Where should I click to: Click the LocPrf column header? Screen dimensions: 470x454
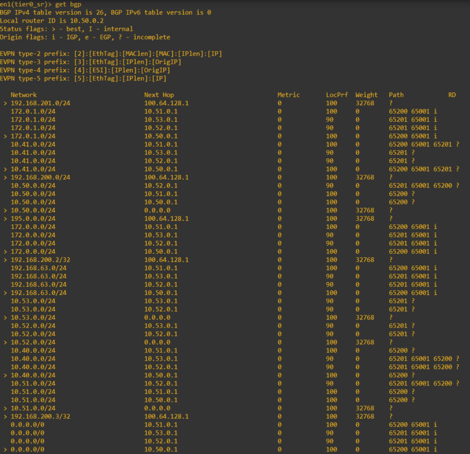click(x=337, y=95)
